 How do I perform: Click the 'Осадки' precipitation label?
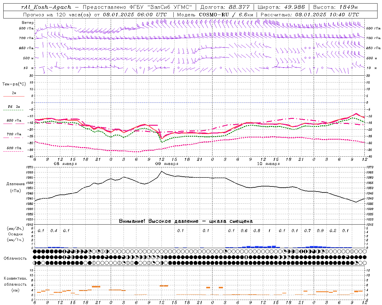16,234
